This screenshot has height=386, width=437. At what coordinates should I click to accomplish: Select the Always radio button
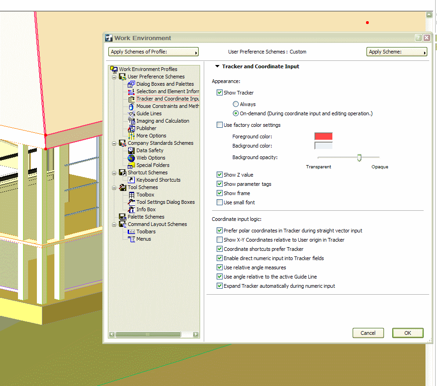tap(236, 104)
